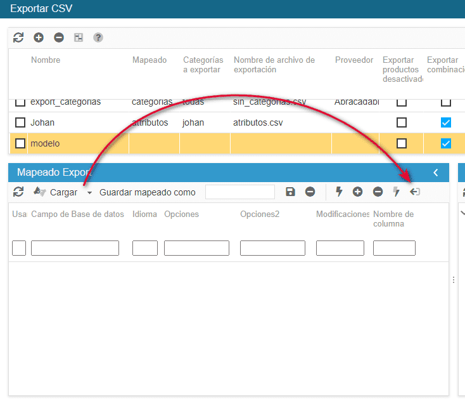465x401 pixels.
Task: Click the Cargar button
Action: point(63,192)
